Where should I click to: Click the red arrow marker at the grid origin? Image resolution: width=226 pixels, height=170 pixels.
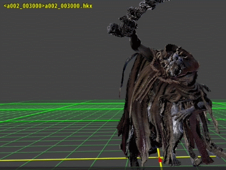pos(160,161)
